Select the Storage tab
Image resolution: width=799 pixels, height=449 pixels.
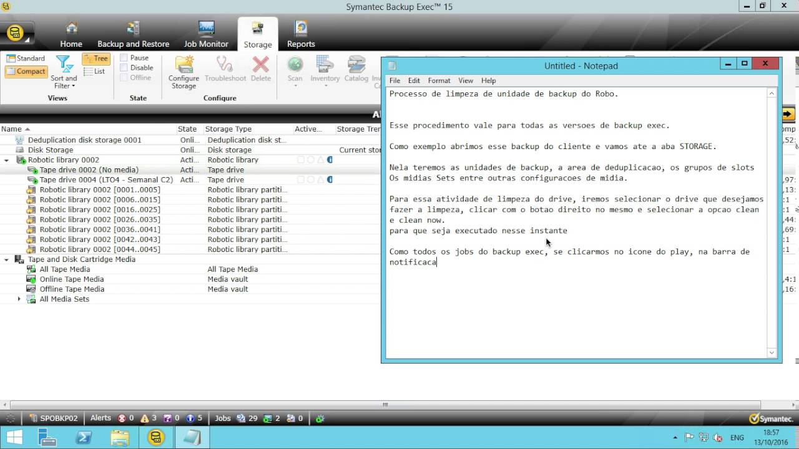[258, 35]
